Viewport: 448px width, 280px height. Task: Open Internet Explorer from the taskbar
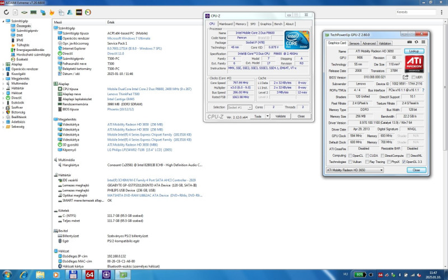[24, 274]
